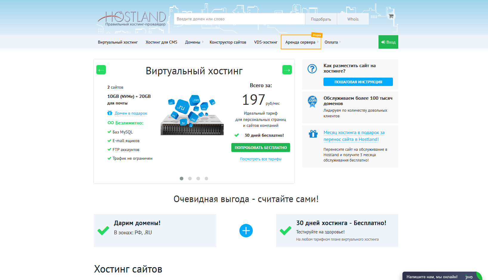The height and width of the screenshot is (280, 488).
Task: Open Аренда сервера menu item
Action: pyautogui.click(x=300, y=42)
